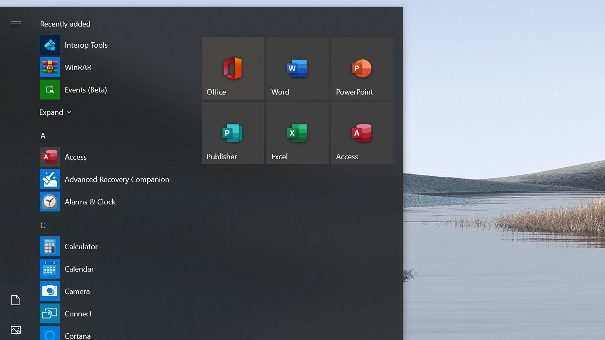Open Pictures from Start sidebar
The image size is (605, 340).
[x=16, y=330]
